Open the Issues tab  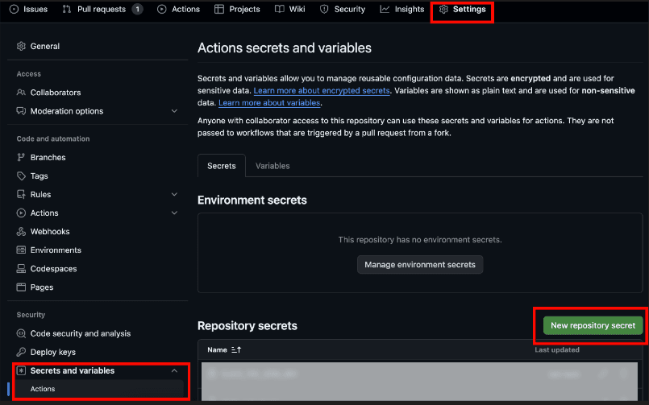pos(28,9)
